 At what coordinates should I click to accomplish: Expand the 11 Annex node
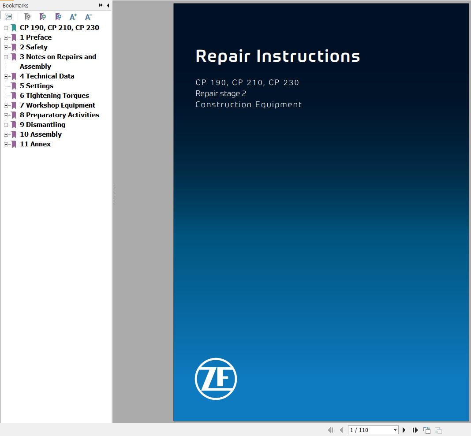tap(6, 144)
